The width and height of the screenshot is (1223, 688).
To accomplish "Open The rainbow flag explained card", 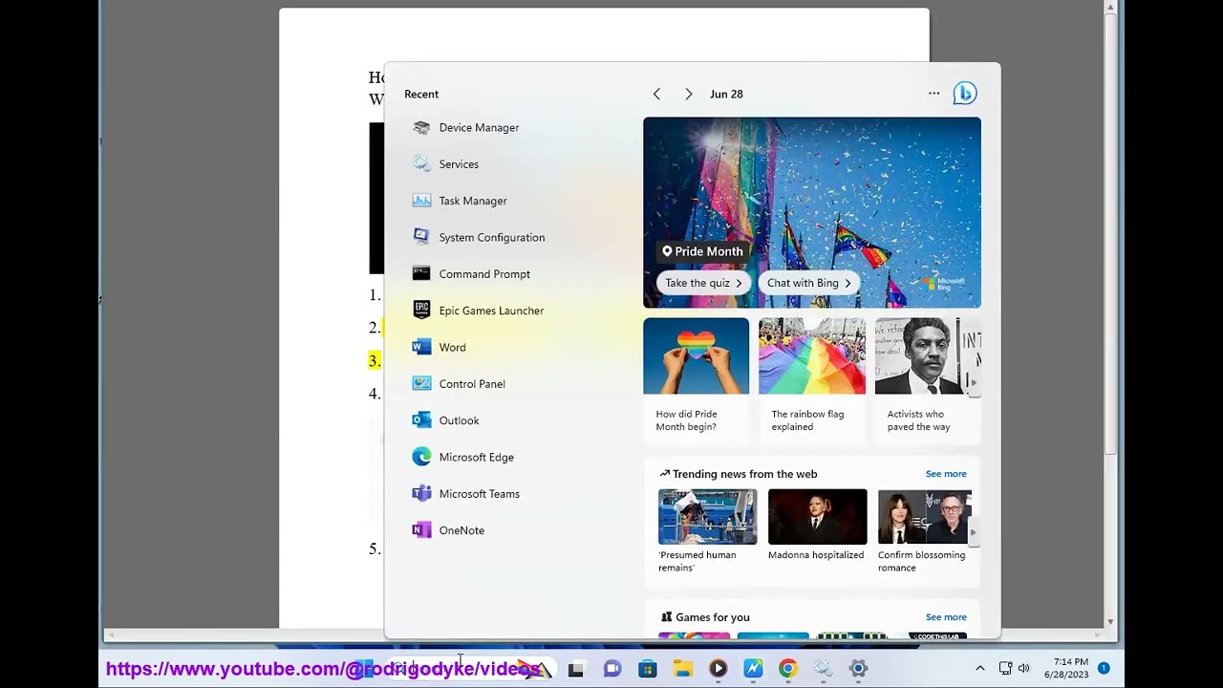I will point(812,378).
